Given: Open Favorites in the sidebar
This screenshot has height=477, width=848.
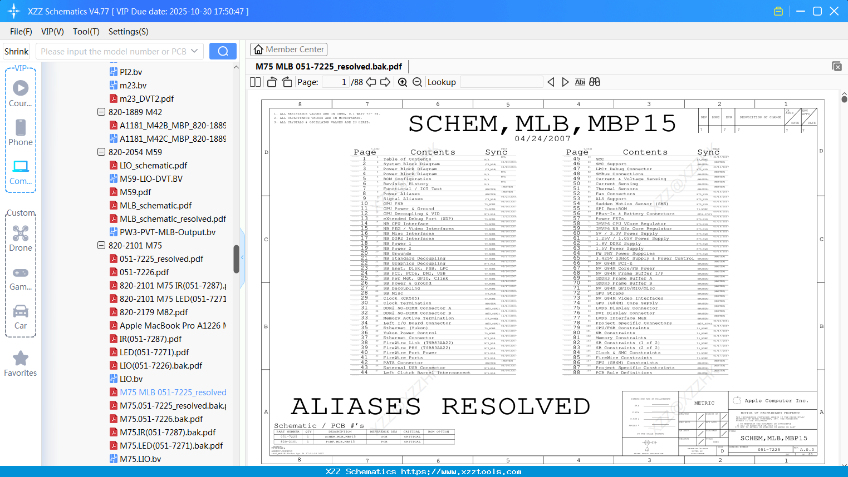Looking at the screenshot, I should tap(21, 364).
